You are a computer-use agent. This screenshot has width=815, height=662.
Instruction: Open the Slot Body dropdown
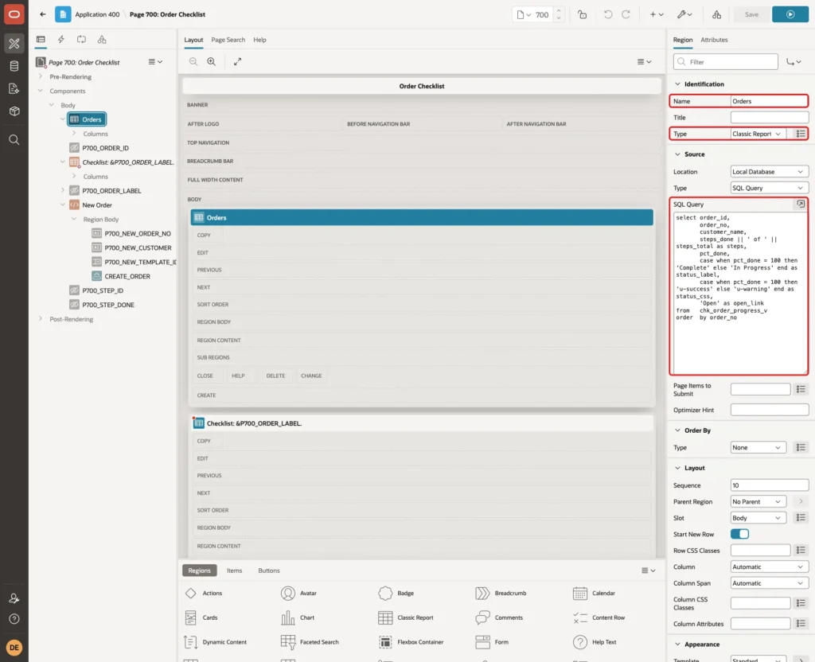pyautogui.click(x=758, y=518)
